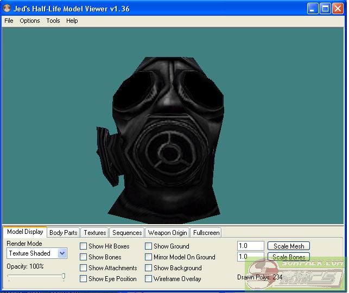The image size is (349, 293).
Task: Click the app icon in title bar
Action: [7, 9]
